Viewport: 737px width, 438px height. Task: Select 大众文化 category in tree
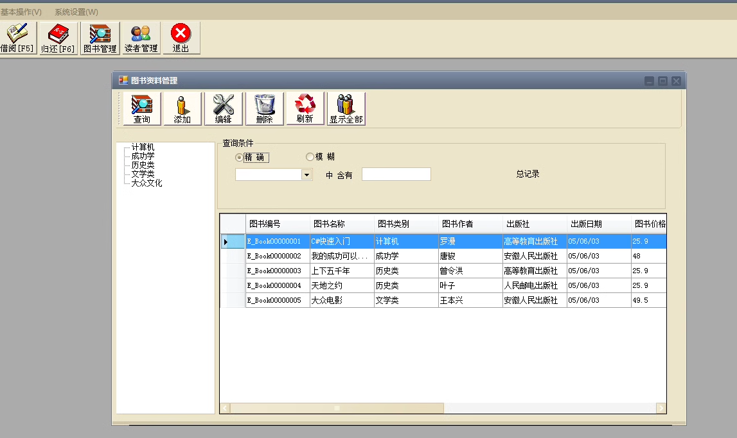(147, 182)
